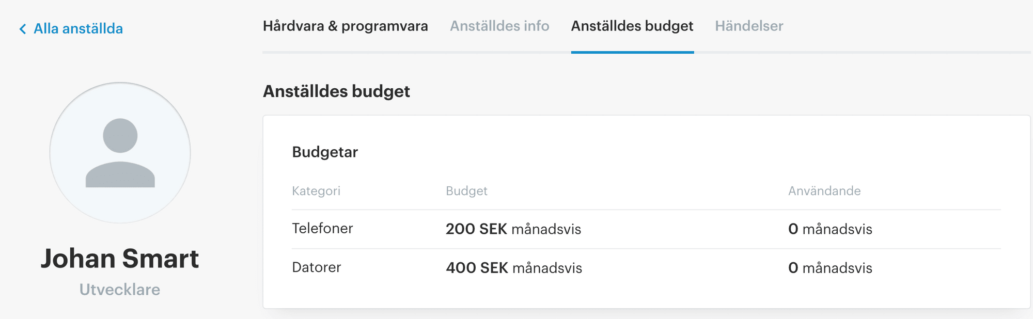Select the Anställdes budget tab
The height and width of the screenshot is (319, 1033).
(x=632, y=26)
